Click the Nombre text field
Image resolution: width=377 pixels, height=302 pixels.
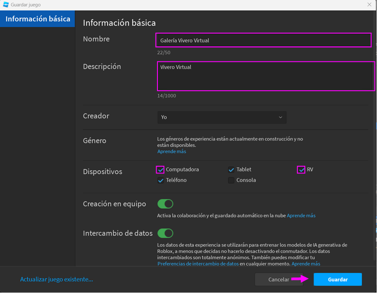[x=263, y=40]
